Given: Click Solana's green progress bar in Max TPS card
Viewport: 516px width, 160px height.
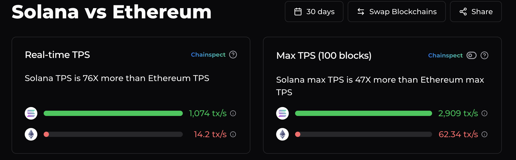Looking at the screenshot, I should click(x=363, y=113).
